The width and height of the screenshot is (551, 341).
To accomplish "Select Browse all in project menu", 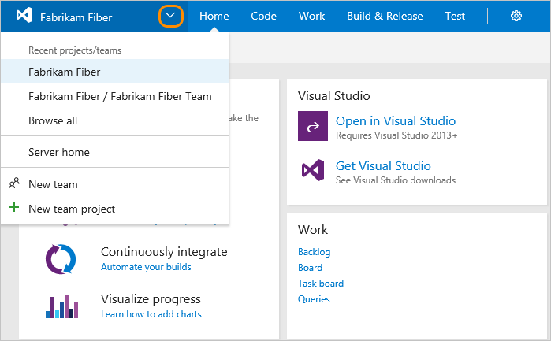I will pos(53,120).
